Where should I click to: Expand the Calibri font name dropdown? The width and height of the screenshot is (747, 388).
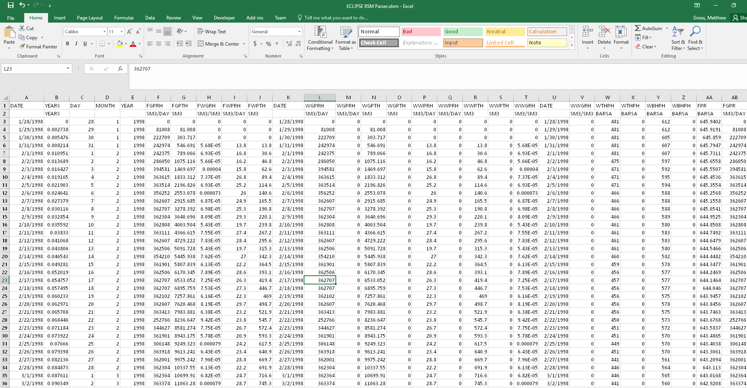[104, 32]
